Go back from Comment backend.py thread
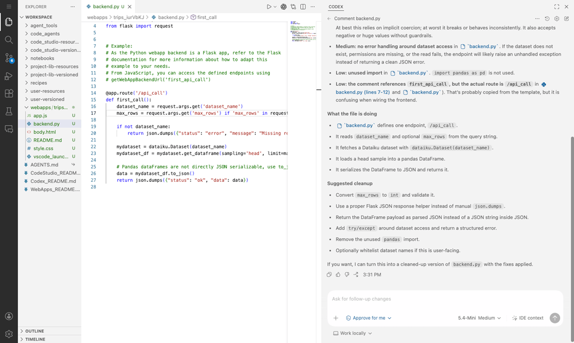 (x=329, y=18)
